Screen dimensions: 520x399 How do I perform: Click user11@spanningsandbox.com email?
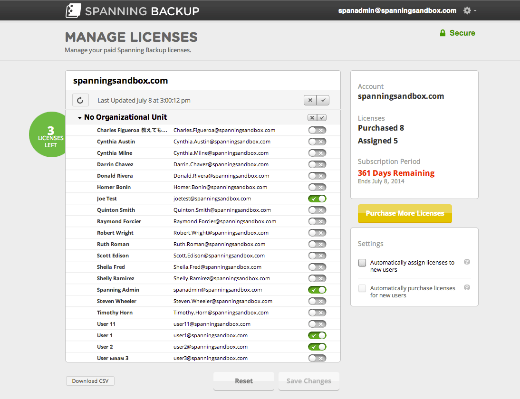(212, 324)
